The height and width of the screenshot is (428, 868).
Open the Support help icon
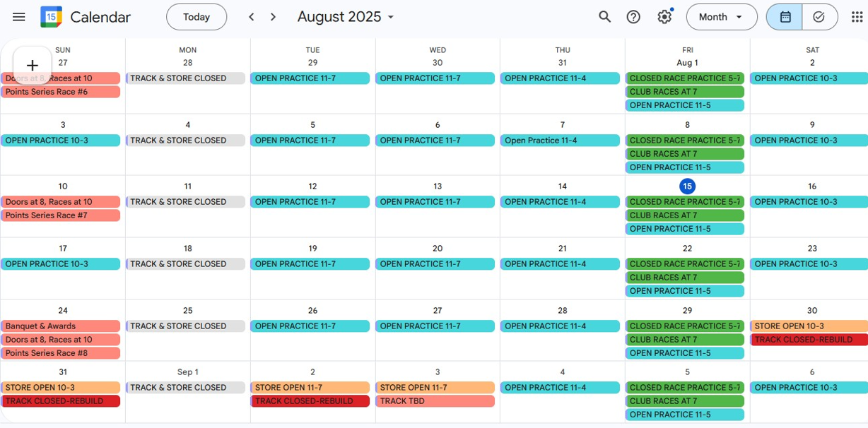(633, 17)
